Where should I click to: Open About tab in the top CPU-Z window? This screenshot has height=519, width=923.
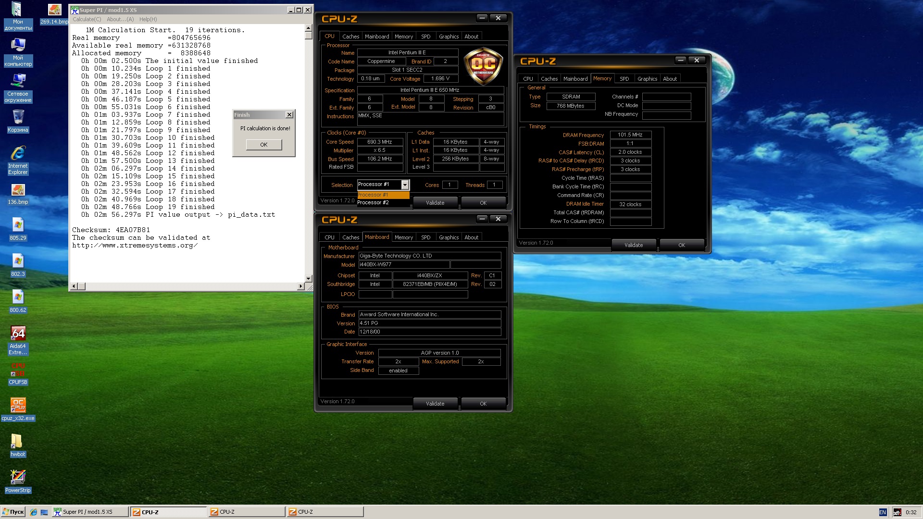(471, 37)
